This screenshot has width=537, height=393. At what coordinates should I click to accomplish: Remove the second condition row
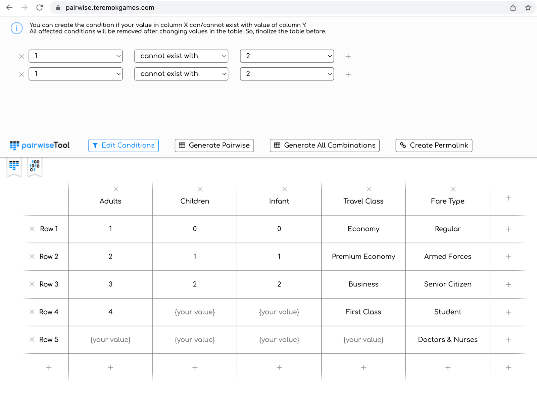pyautogui.click(x=21, y=74)
